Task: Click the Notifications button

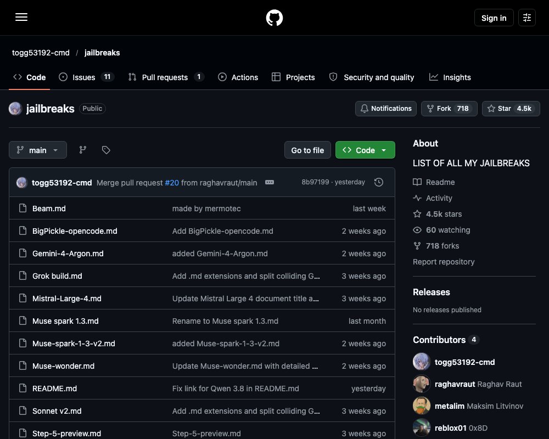Action: coord(386,109)
